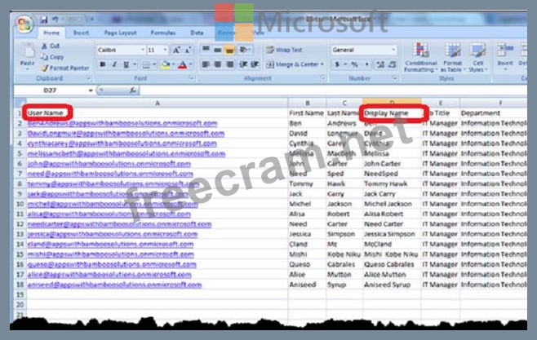Click Increase Decimal icon
This screenshot has width=537, height=340.
[x=379, y=64]
